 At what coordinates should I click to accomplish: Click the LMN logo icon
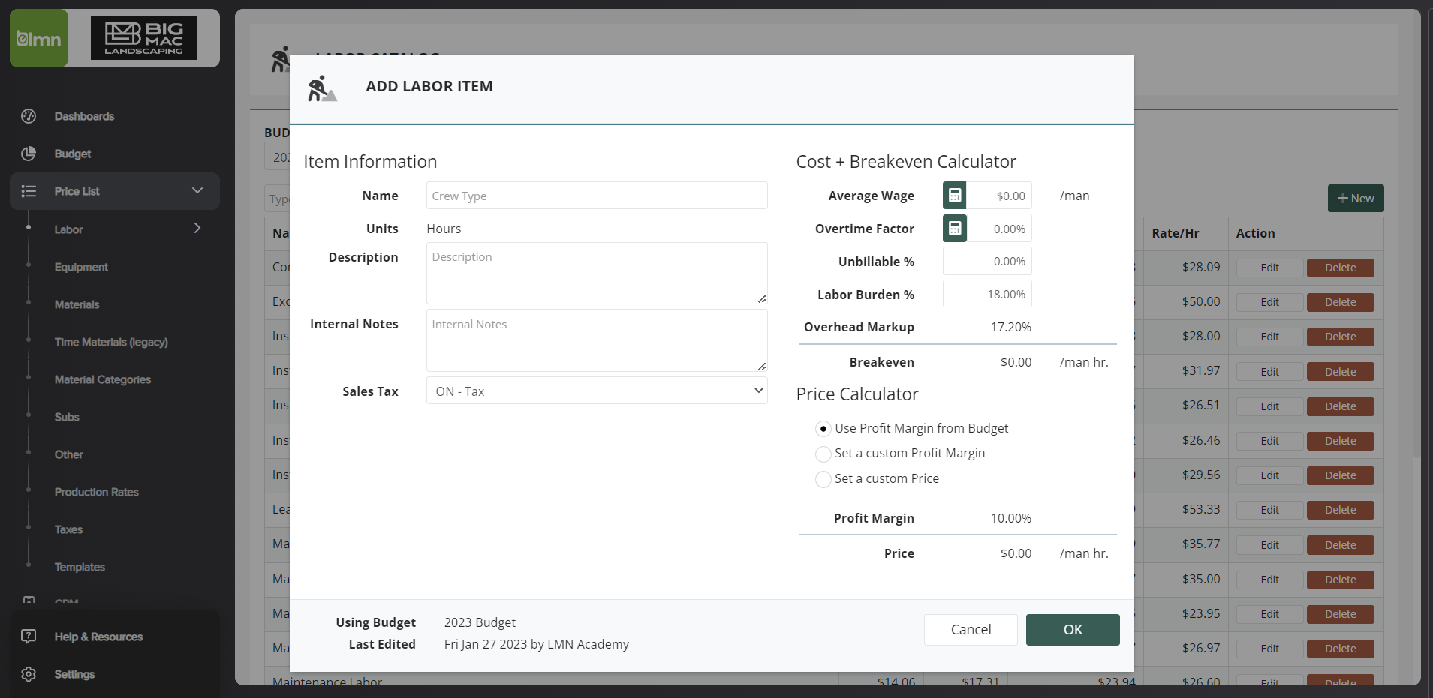coord(39,38)
